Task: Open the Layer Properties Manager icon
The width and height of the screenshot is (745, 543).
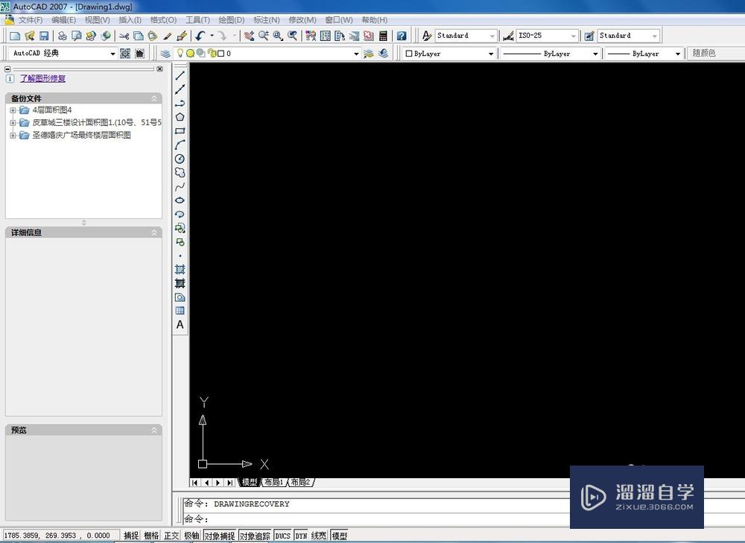Action: click(165, 54)
